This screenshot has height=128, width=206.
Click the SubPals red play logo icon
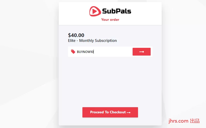95,11
